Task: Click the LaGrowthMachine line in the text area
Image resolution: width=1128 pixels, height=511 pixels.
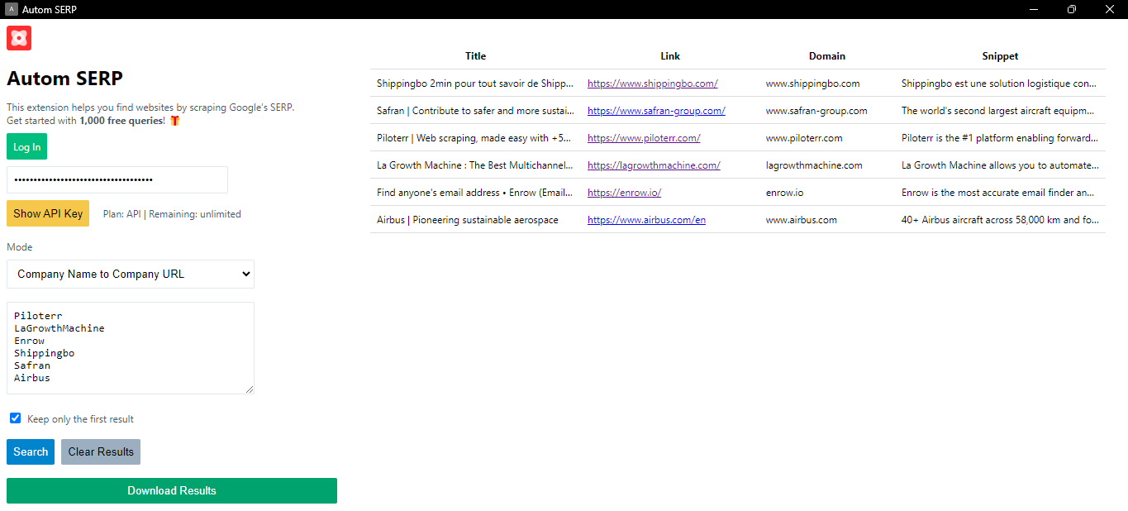Action: click(59, 328)
